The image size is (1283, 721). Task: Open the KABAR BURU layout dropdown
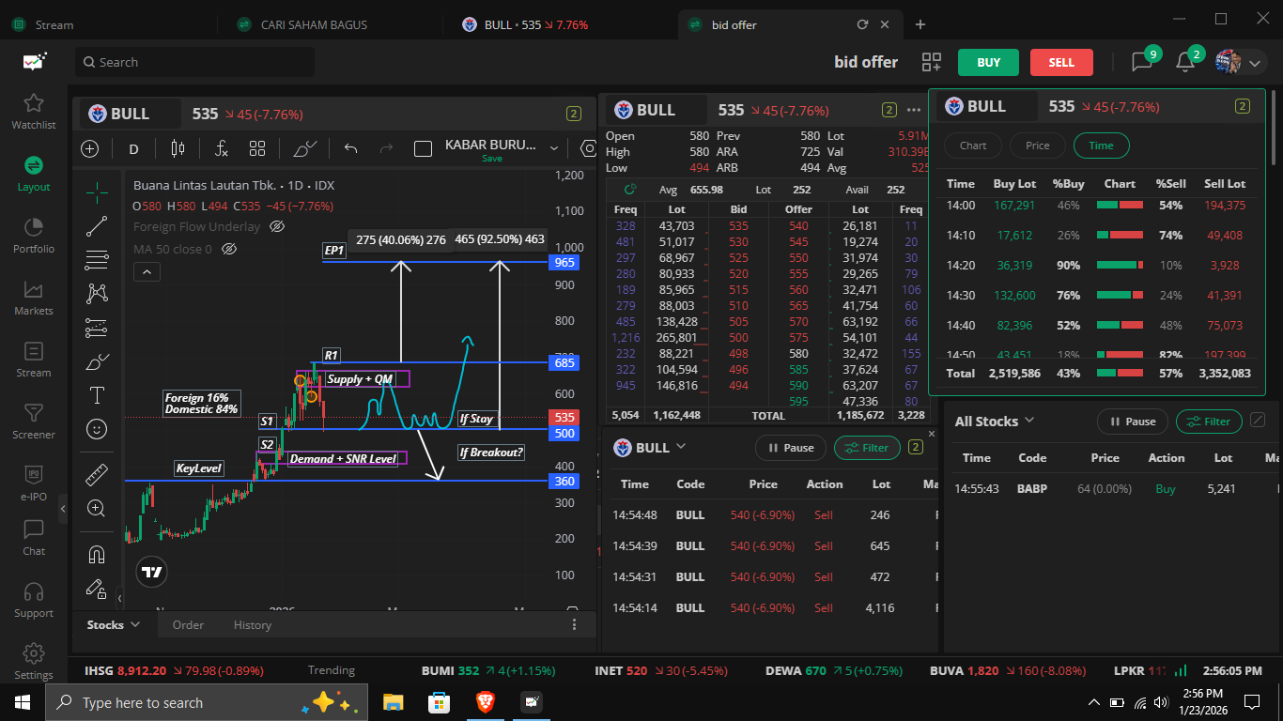coord(553,148)
